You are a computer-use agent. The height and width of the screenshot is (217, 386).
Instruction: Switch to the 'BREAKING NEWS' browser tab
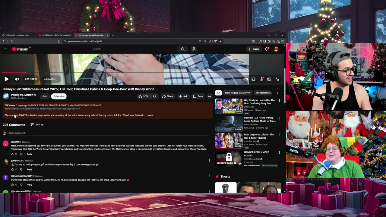pyautogui.click(x=55, y=35)
